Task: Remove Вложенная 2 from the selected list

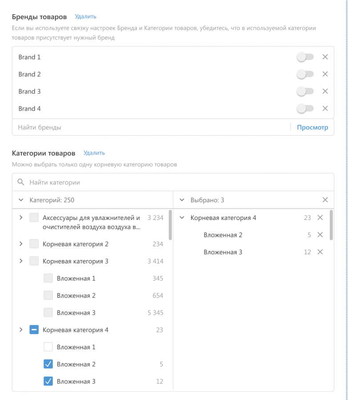Action: click(x=320, y=235)
